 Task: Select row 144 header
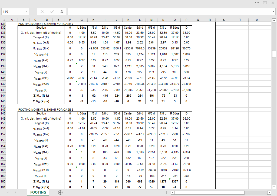coord(3,96)
